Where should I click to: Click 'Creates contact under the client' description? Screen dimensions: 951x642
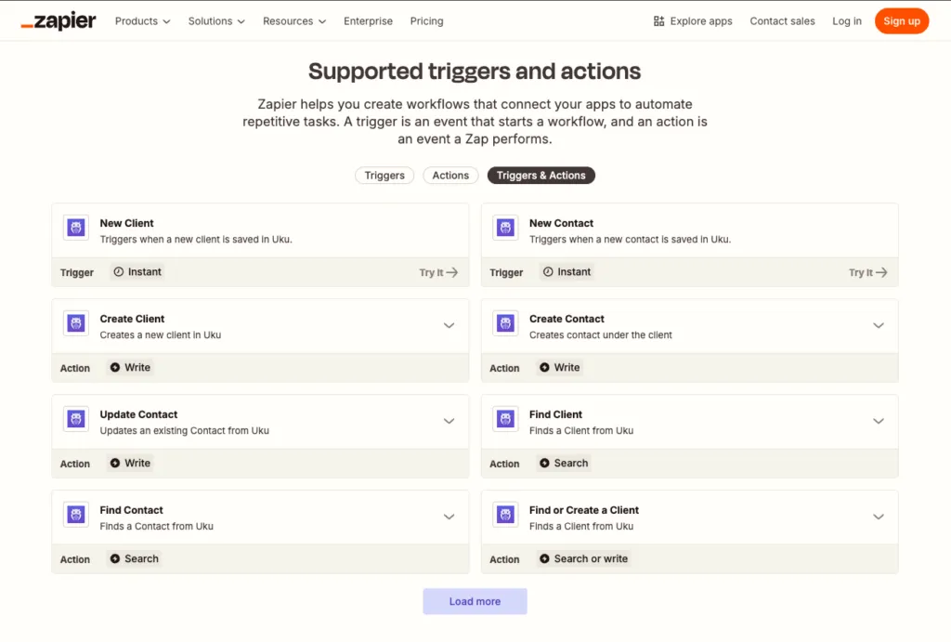tap(601, 335)
